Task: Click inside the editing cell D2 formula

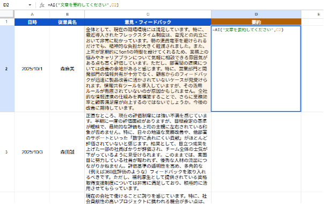Action: point(256,69)
